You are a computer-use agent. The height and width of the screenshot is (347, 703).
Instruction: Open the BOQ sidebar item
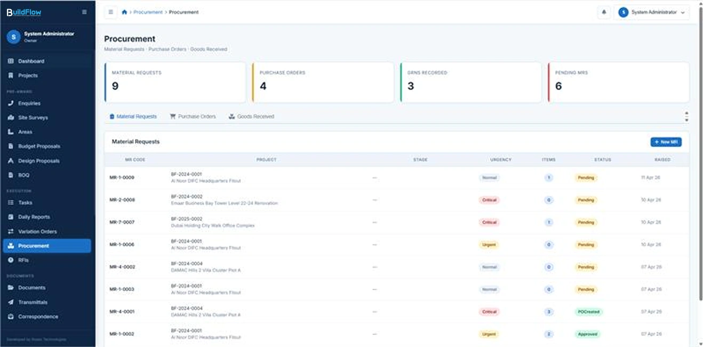24,175
